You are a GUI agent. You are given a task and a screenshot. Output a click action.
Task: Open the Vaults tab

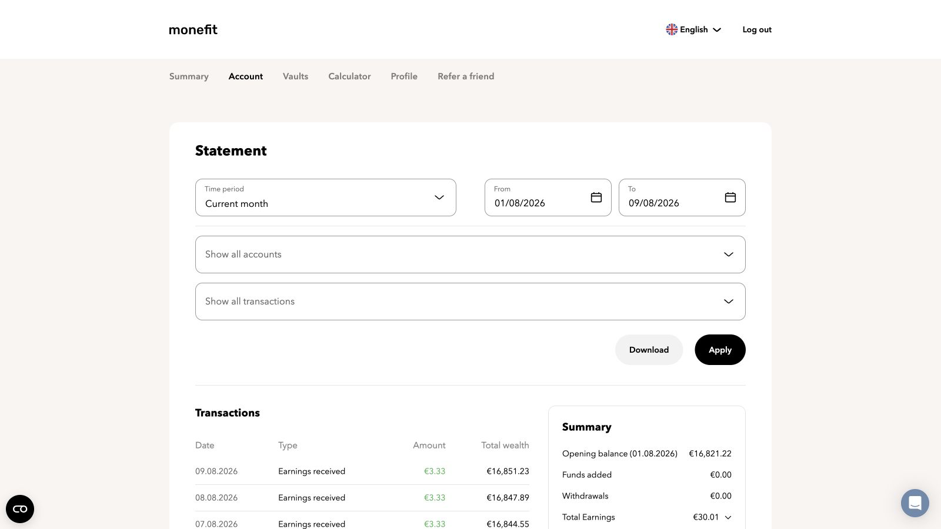pyautogui.click(x=295, y=76)
